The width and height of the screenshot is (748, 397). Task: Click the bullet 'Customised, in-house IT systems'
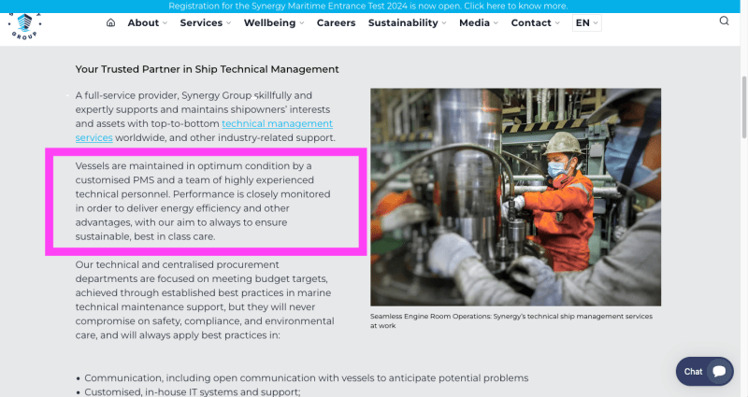[193, 391]
